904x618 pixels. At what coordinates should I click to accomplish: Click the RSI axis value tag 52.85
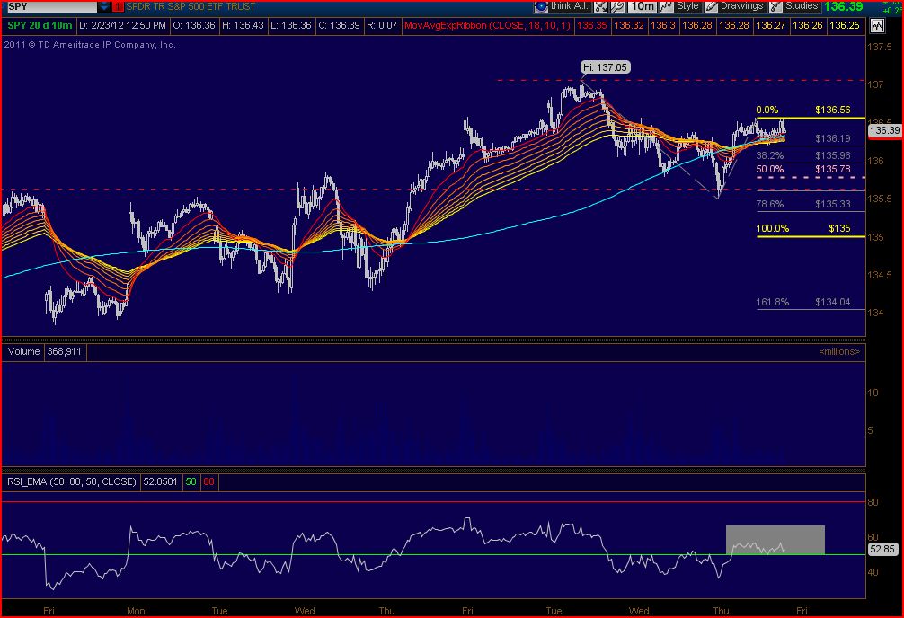pos(882,550)
